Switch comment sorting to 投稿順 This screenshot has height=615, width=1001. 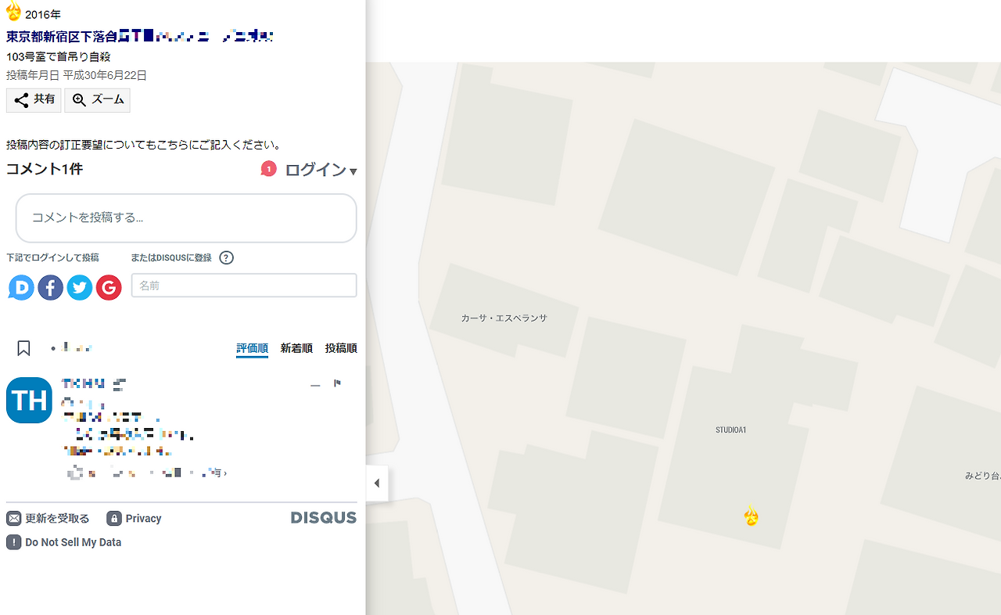coord(341,347)
